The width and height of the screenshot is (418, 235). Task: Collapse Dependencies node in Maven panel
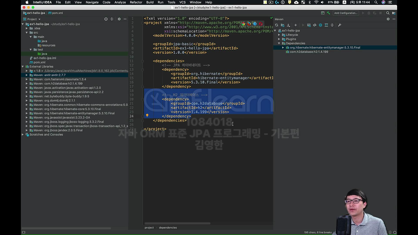(279, 43)
